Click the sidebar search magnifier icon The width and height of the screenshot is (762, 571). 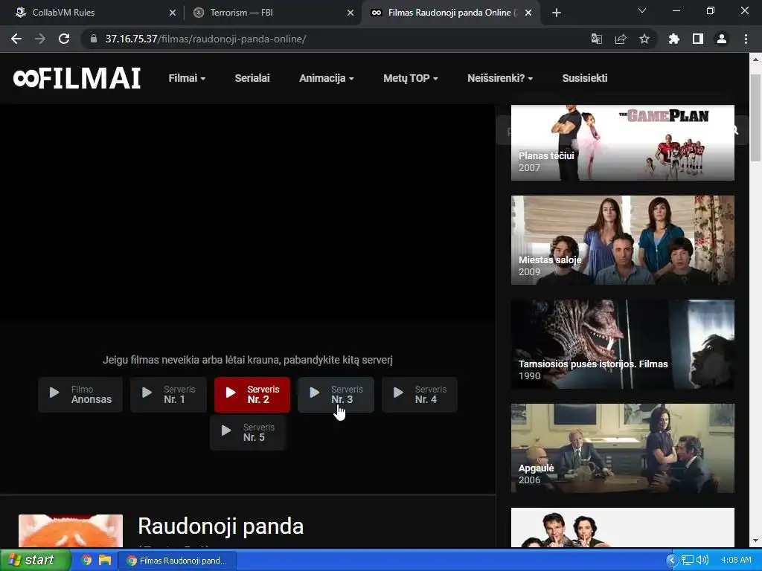click(734, 130)
